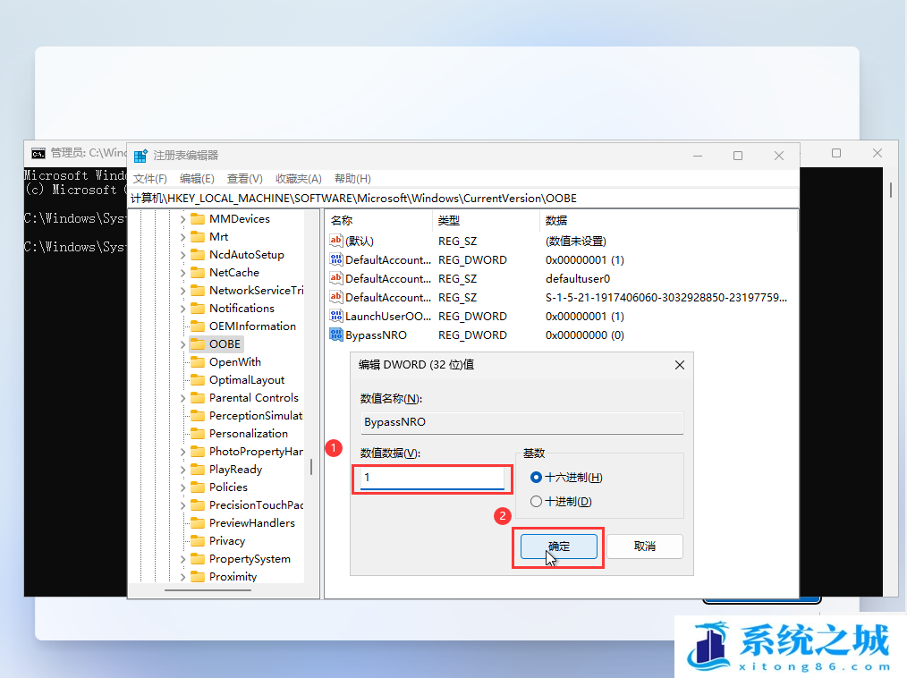Expand the PropertySystem tree node
This screenshot has height=678, width=907.
[x=182, y=559]
